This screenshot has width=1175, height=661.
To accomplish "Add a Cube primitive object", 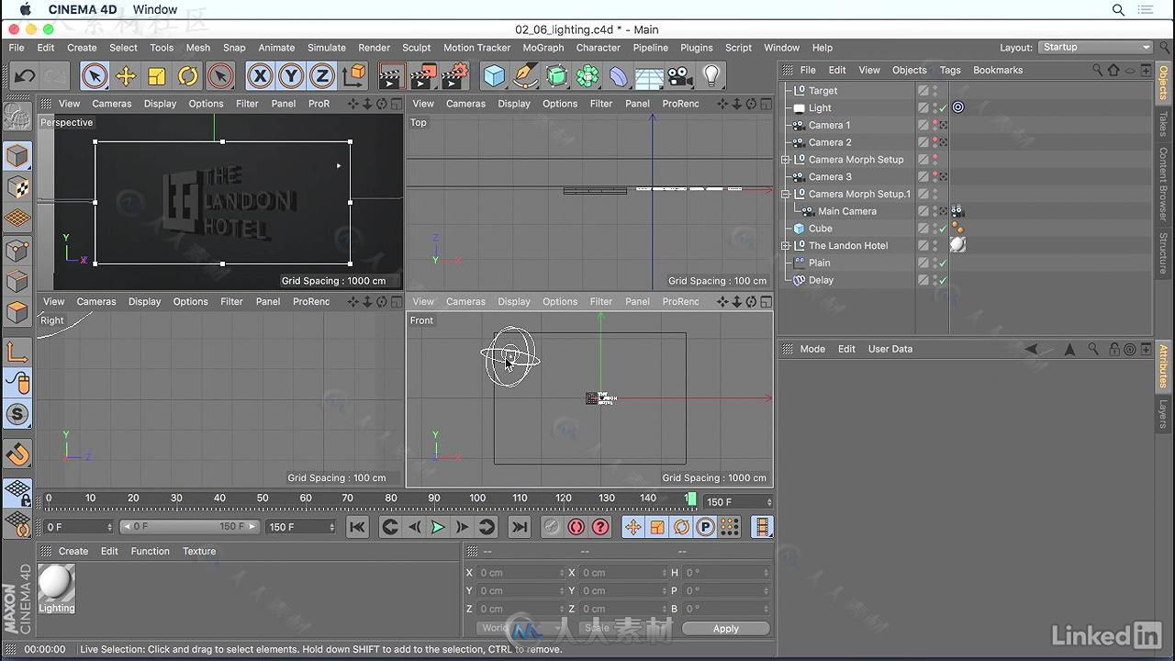I will (494, 75).
